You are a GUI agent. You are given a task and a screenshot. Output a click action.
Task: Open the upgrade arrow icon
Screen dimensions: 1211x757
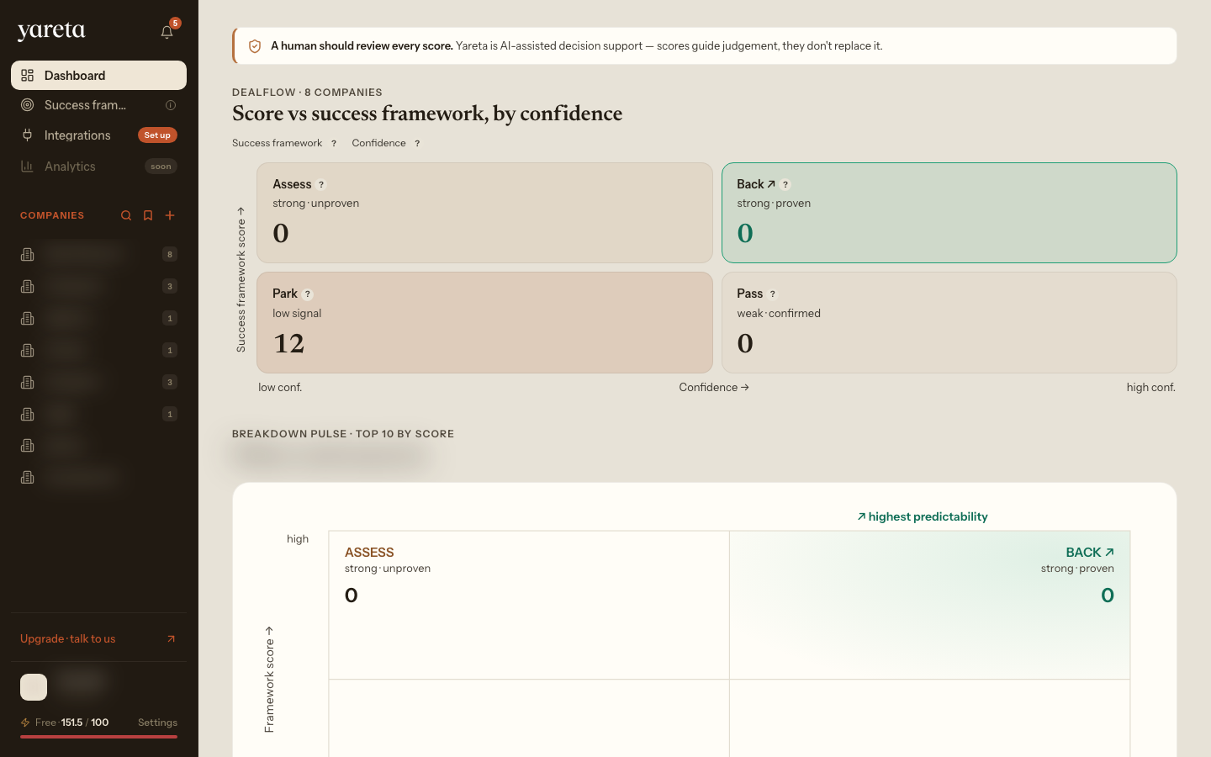click(x=171, y=639)
